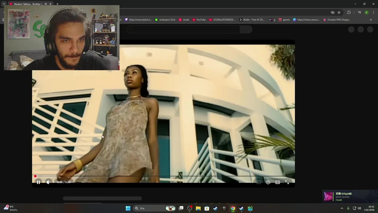Open File Explorer from the taskbar
This screenshot has width=378, height=213.
coord(198,208)
